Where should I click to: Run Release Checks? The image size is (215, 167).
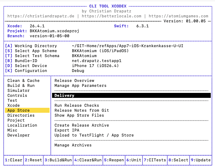coord(77,105)
